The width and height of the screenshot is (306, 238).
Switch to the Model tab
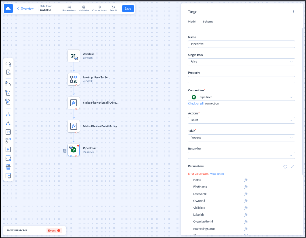click(192, 22)
